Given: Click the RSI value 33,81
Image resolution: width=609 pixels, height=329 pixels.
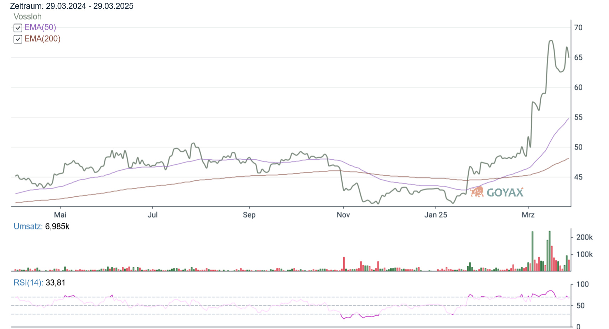Looking at the screenshot, I should coord(56,283).
